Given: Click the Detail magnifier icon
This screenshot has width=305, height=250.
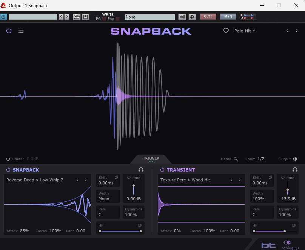Looking at the screenshot, I should (236, 159).
